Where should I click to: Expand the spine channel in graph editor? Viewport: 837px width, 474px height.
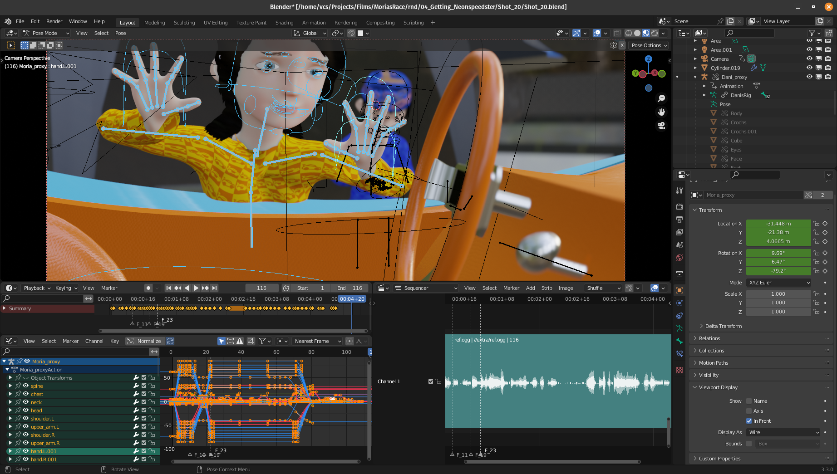(10, 386)
